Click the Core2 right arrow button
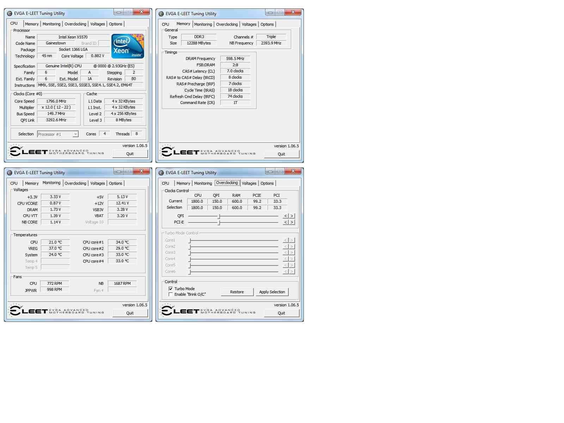The width and height of the screenshot is (564, 423). [292, 247]
